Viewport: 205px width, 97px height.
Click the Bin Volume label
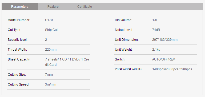click(x=123, y=20)
